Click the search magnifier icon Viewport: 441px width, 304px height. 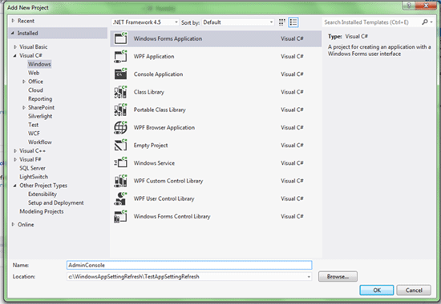pyautogui.click(x=424, y=22)
